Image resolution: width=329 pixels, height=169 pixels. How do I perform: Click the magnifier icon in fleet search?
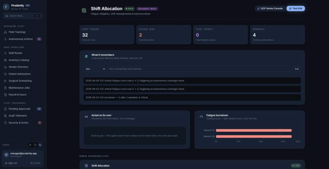coord(7,16)
